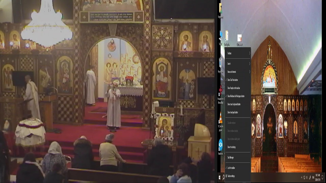Expand the Toolbars submenu
The width and height of the screenshot is (326, 183).
(238, 53)
